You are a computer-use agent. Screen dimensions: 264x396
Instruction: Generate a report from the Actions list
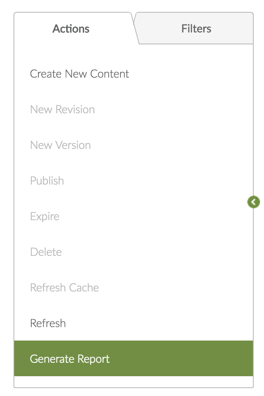click(70, 359)
